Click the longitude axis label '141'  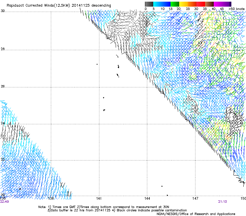99,198
